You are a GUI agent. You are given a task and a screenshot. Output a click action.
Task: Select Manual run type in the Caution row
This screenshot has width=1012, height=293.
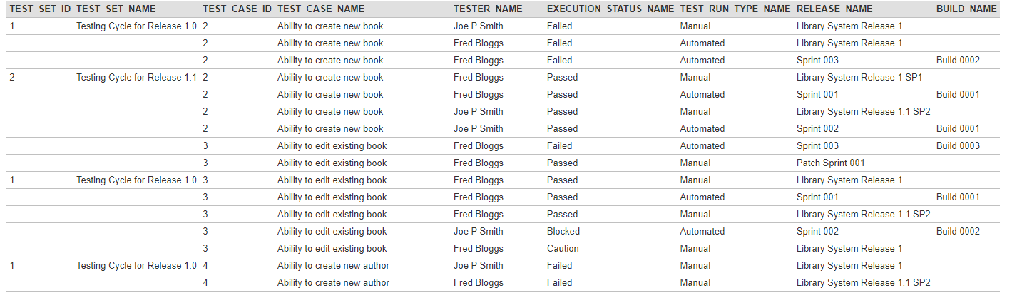pos(695,249)
